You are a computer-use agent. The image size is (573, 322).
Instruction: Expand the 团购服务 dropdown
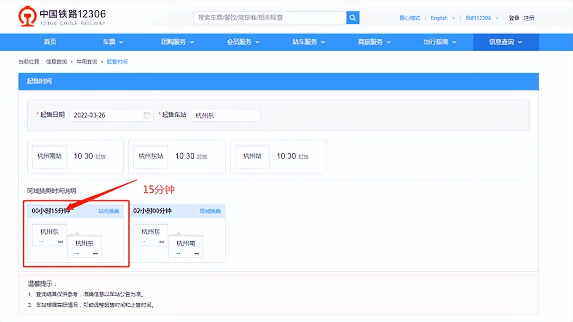(x=178, y=42)
